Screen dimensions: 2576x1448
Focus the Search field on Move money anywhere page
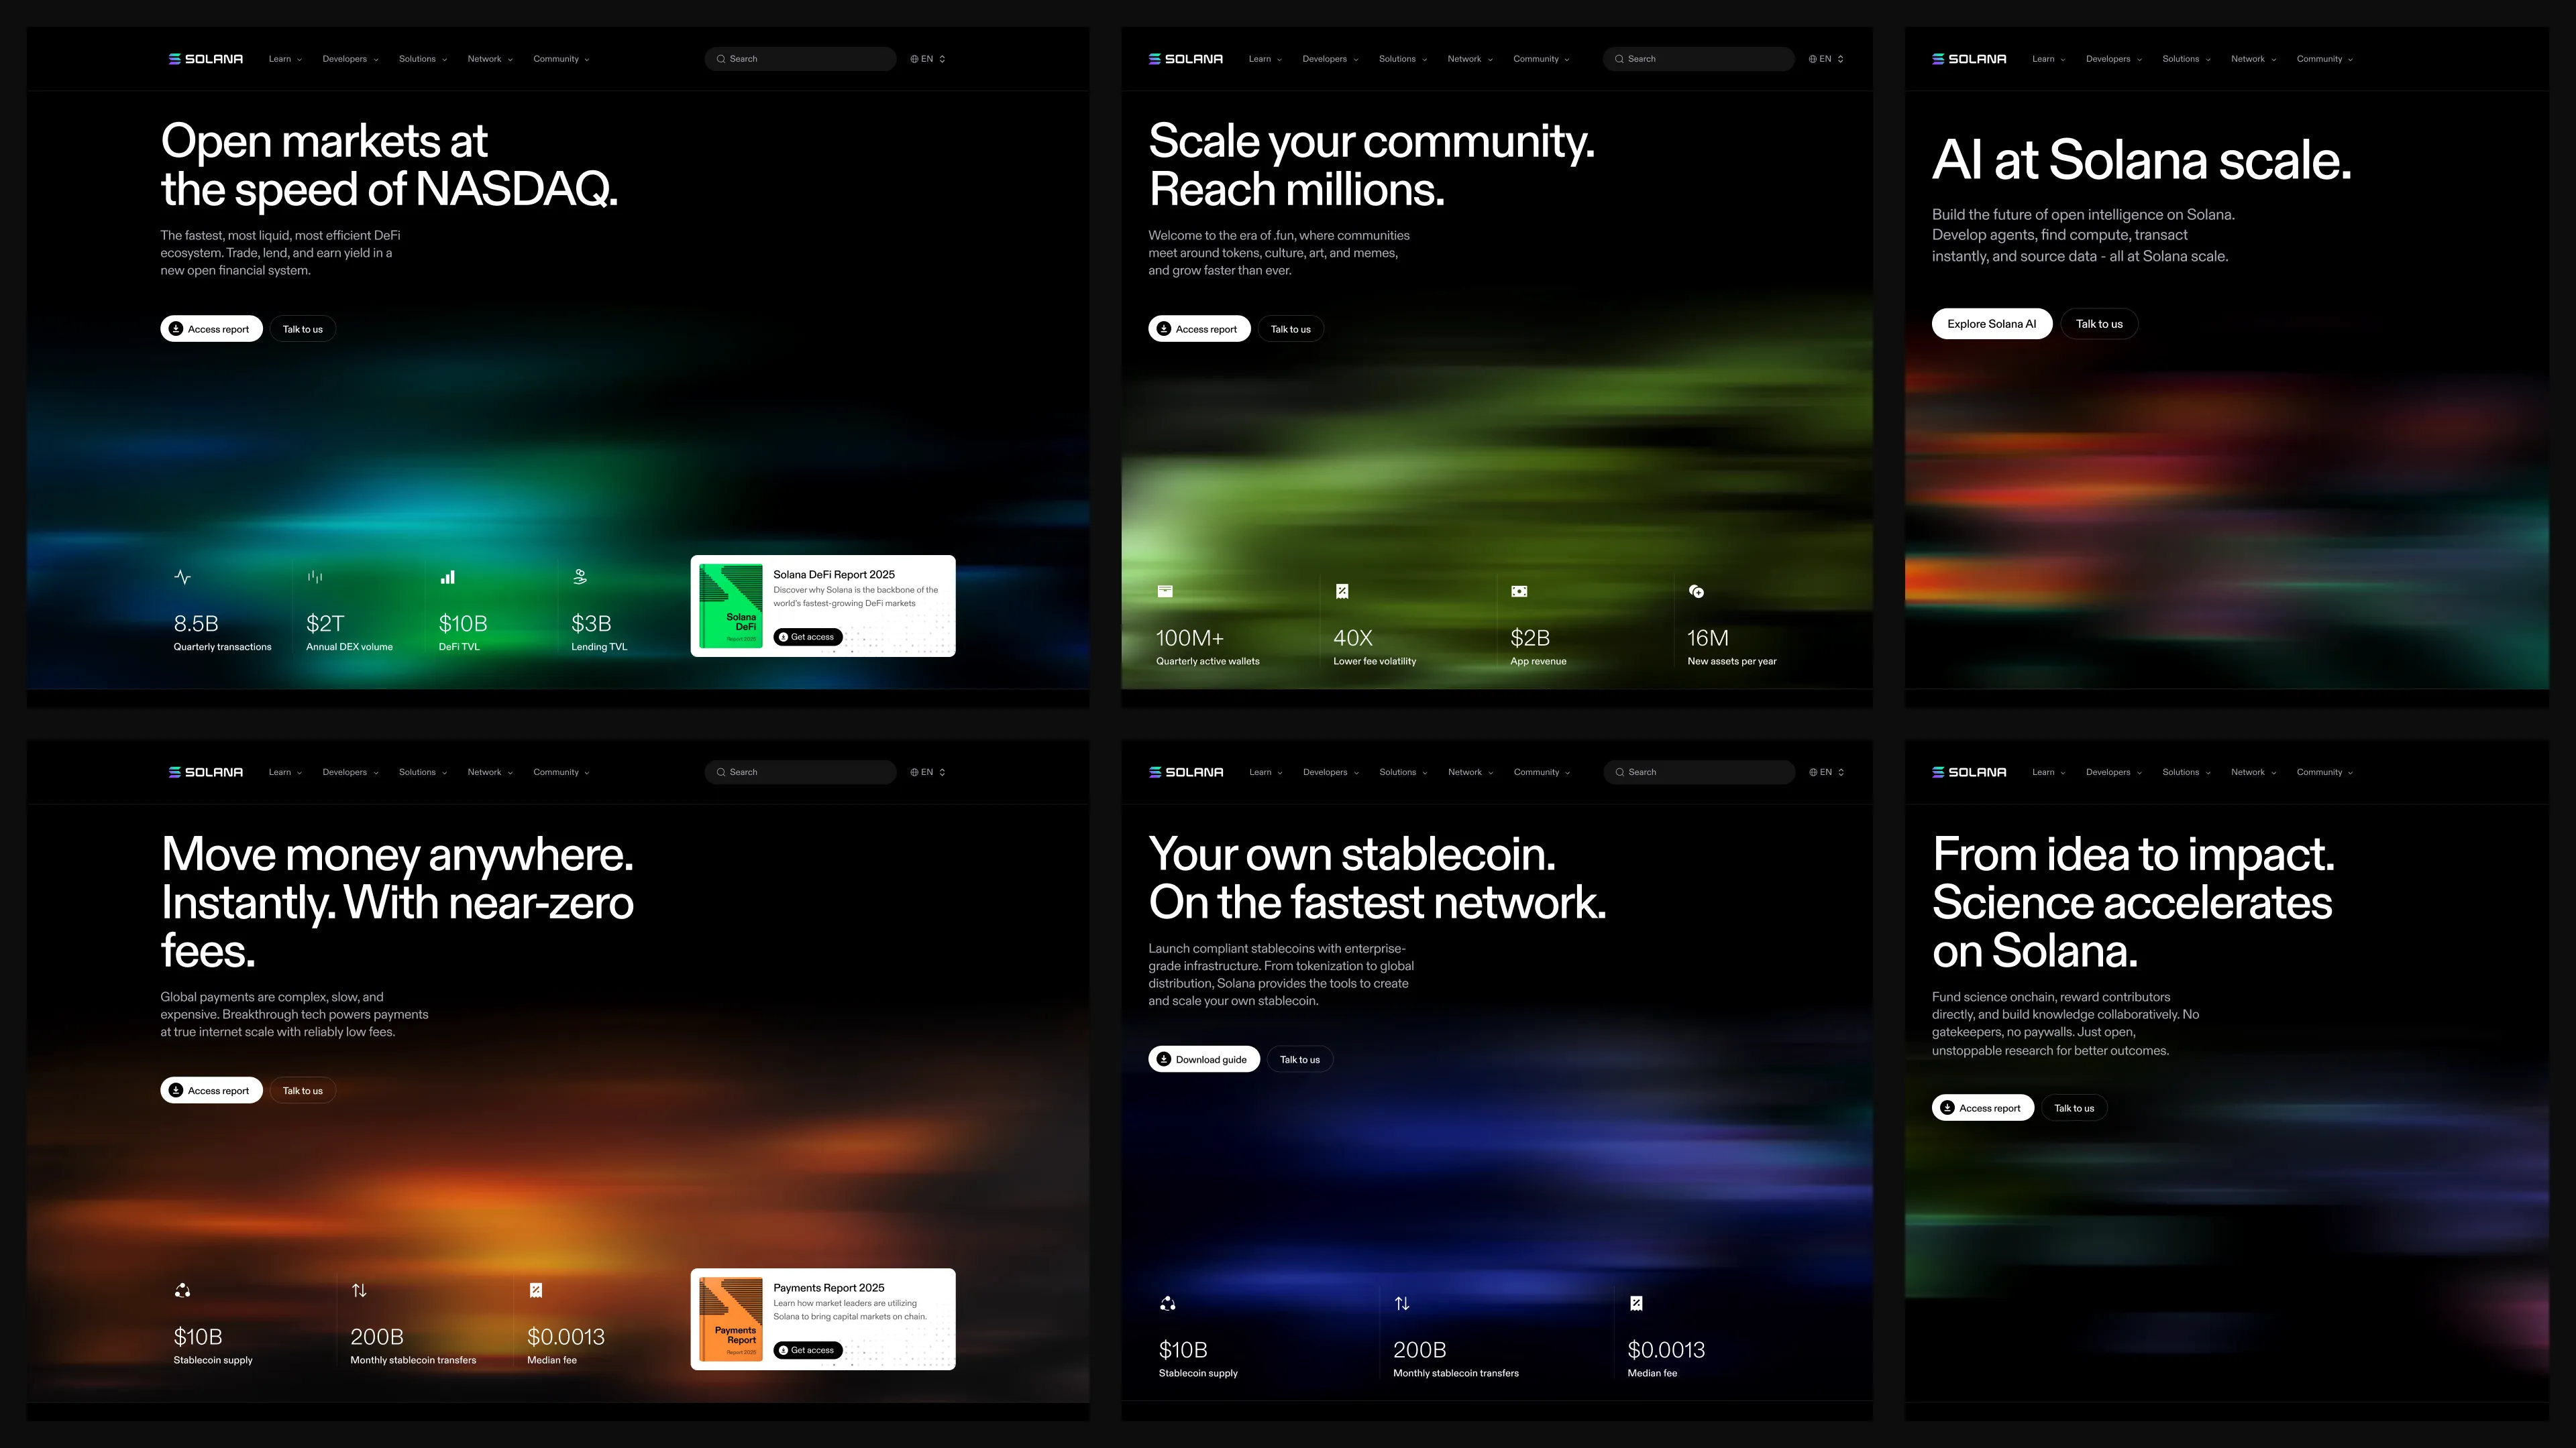click(x=800, y=772)
